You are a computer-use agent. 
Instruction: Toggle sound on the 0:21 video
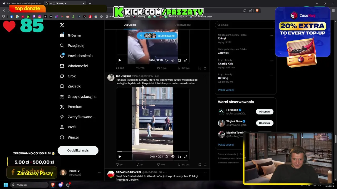(166, 156)
